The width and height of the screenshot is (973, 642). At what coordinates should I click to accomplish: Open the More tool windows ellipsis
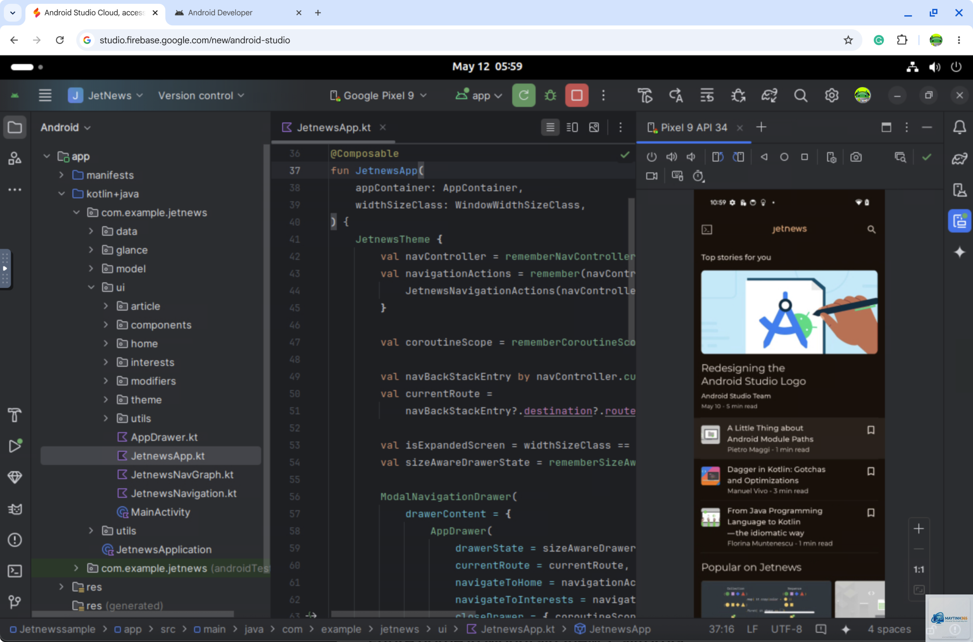15,189
